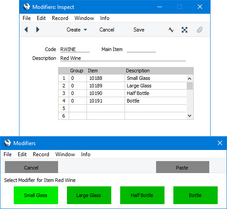Click the grey Paste button
Viewport: 227px width, 209px height.
[183, 167]
